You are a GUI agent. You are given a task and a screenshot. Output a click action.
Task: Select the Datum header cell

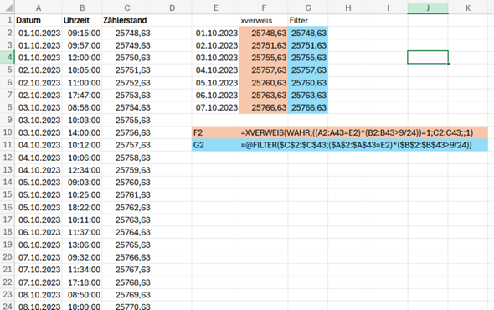(39, 20)
